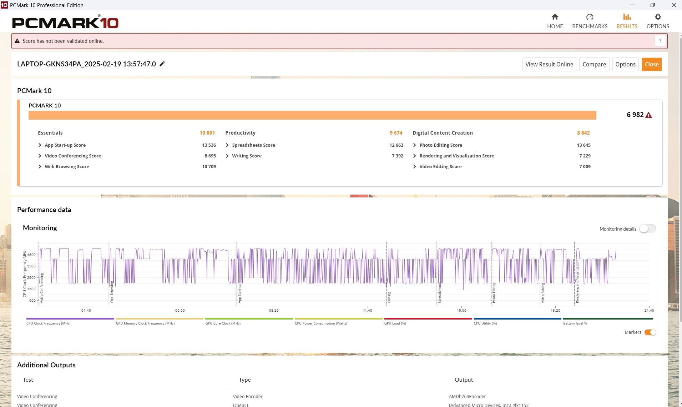Turn off the Markers toggle
This screenshot has height=407, width=682.
(x=650, y=332)
